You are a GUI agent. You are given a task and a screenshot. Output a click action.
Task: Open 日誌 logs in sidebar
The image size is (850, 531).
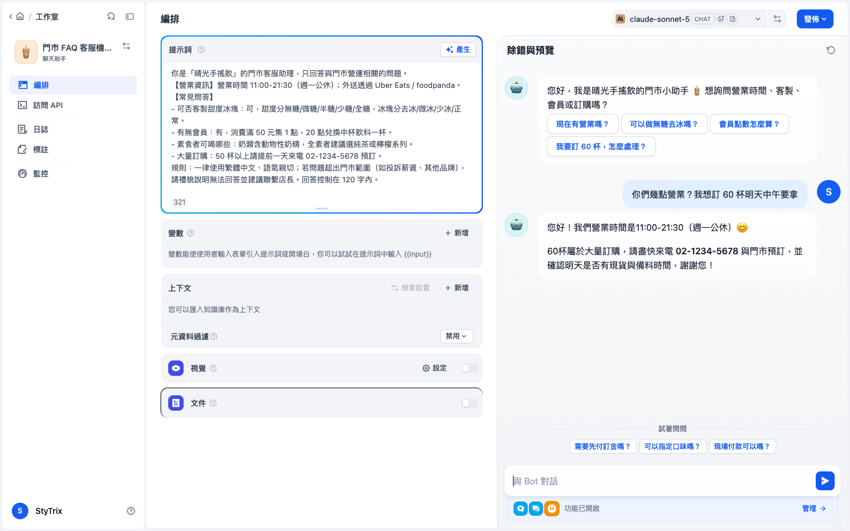(x=73, y=129)
